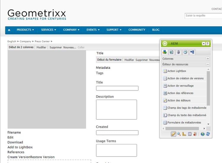Click Nouveau... on the 2 colonnes bar

tap(70, 47)
